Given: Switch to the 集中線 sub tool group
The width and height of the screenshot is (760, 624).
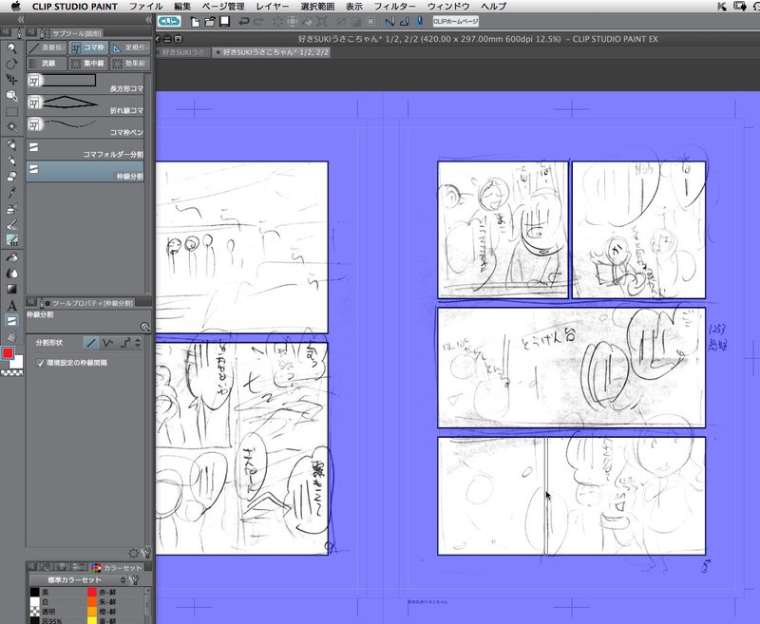Looking at the screenshot, I should point(88,64).
